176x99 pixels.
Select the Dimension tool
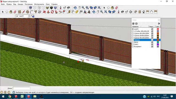[73, 12]
